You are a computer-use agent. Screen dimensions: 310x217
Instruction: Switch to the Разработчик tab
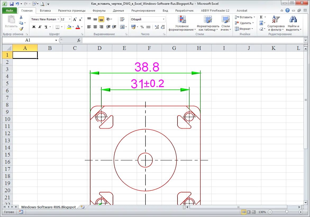(184, 11)
